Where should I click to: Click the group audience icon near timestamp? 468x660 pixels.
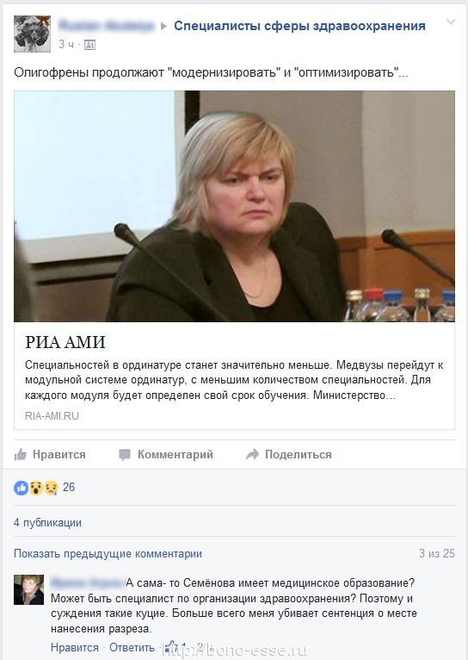pyautogui.click(x=90, y=45)
